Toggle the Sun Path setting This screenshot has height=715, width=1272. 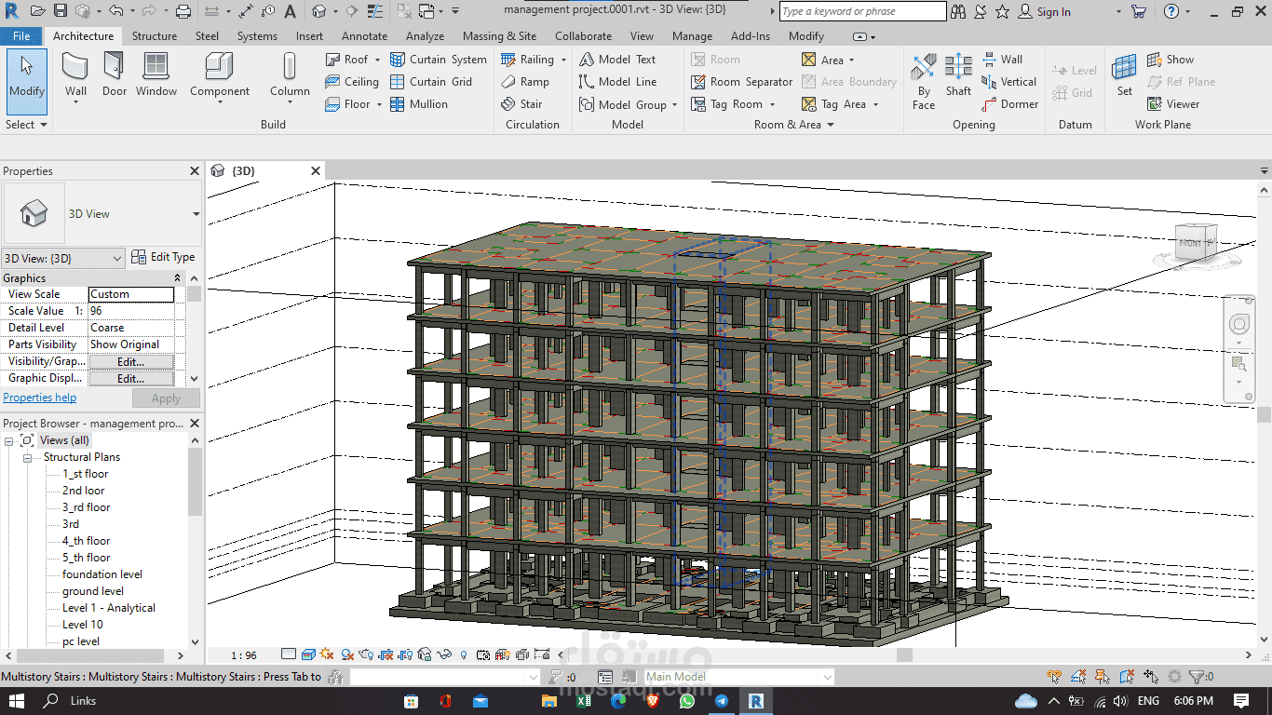pos(327,654)
